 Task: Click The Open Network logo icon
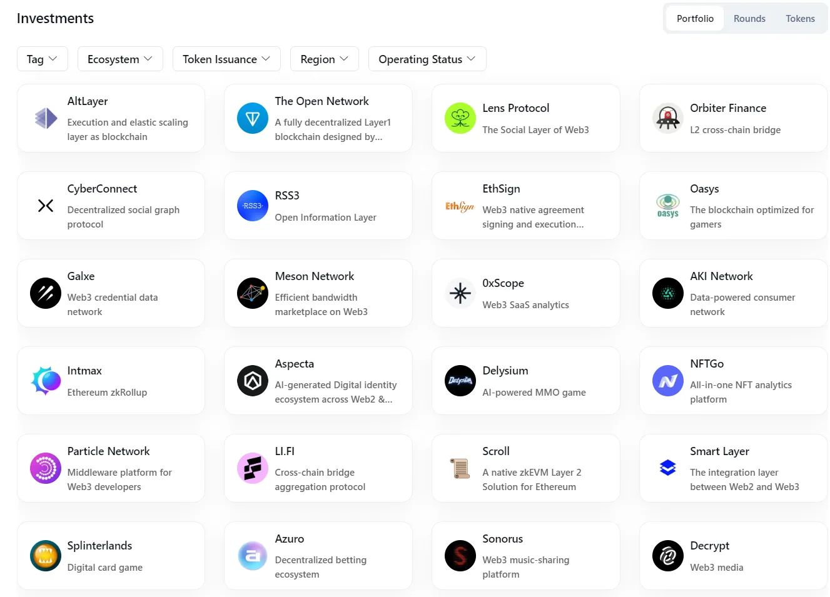[x=253, y=118]
